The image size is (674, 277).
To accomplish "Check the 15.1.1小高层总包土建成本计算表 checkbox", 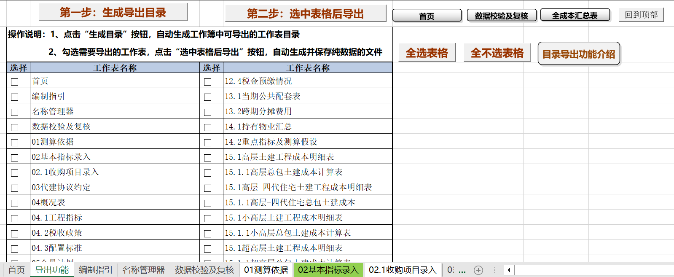I will [207, 234].
